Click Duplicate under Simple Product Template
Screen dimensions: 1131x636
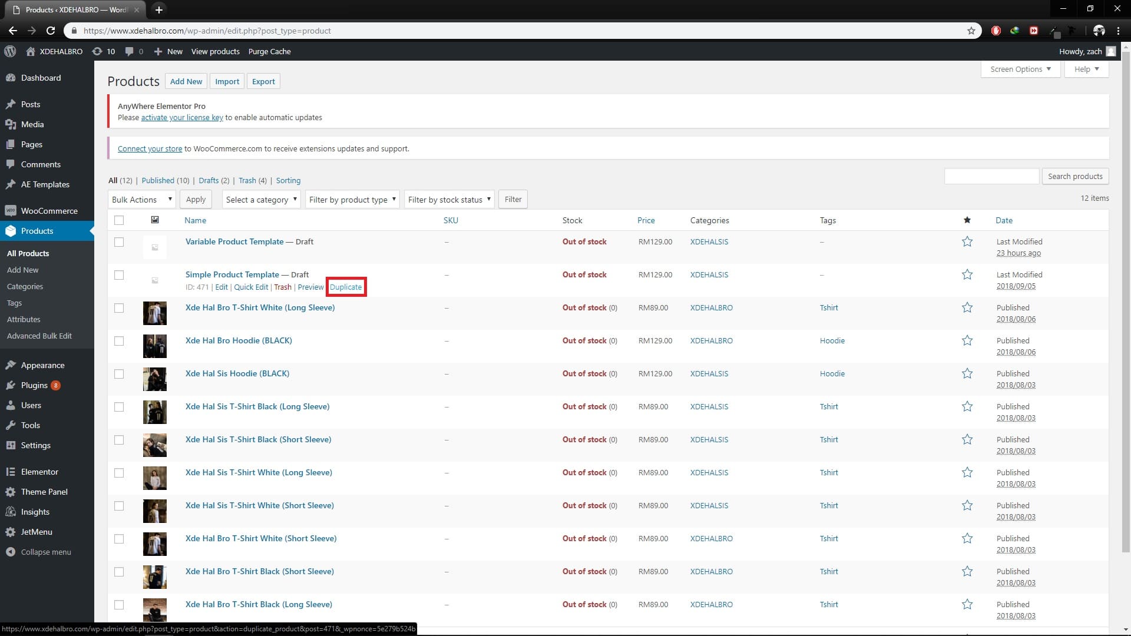346,287
